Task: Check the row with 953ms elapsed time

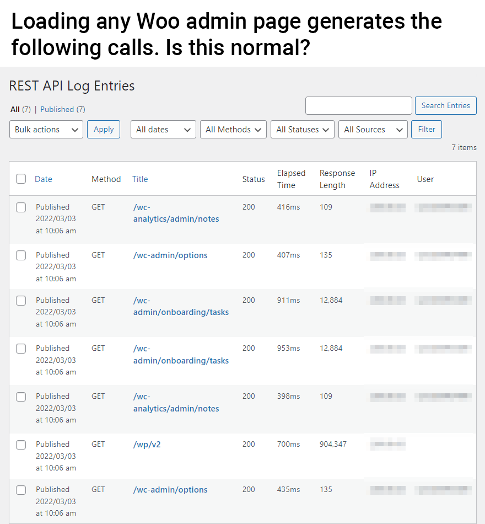Action: pos(21,349)
